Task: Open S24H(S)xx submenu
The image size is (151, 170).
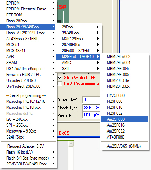Action: [28, 137]
